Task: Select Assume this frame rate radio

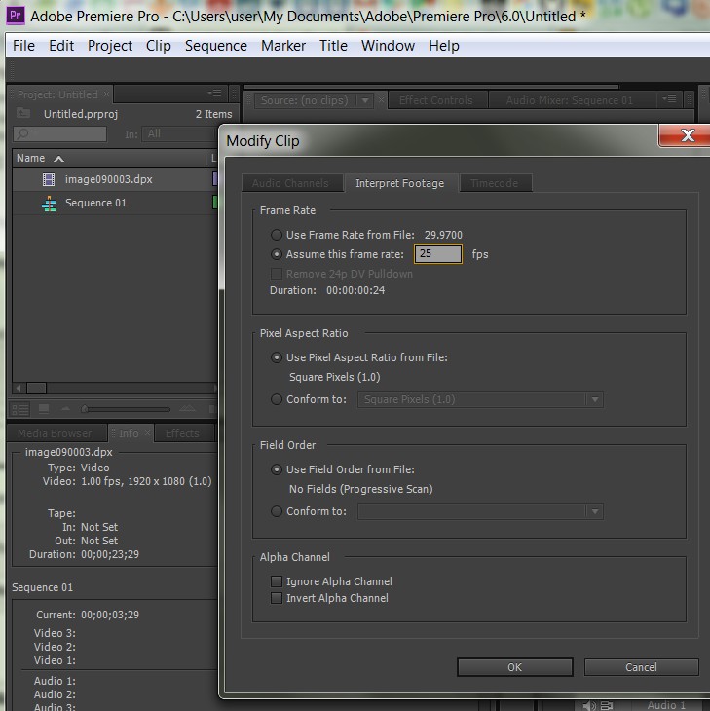Action: tap(277, 254)
